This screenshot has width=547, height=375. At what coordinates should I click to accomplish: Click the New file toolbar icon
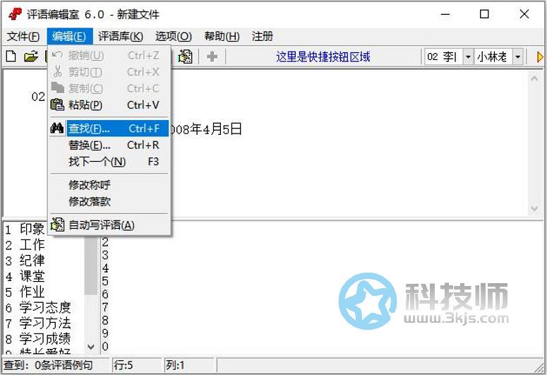(11, 56)
